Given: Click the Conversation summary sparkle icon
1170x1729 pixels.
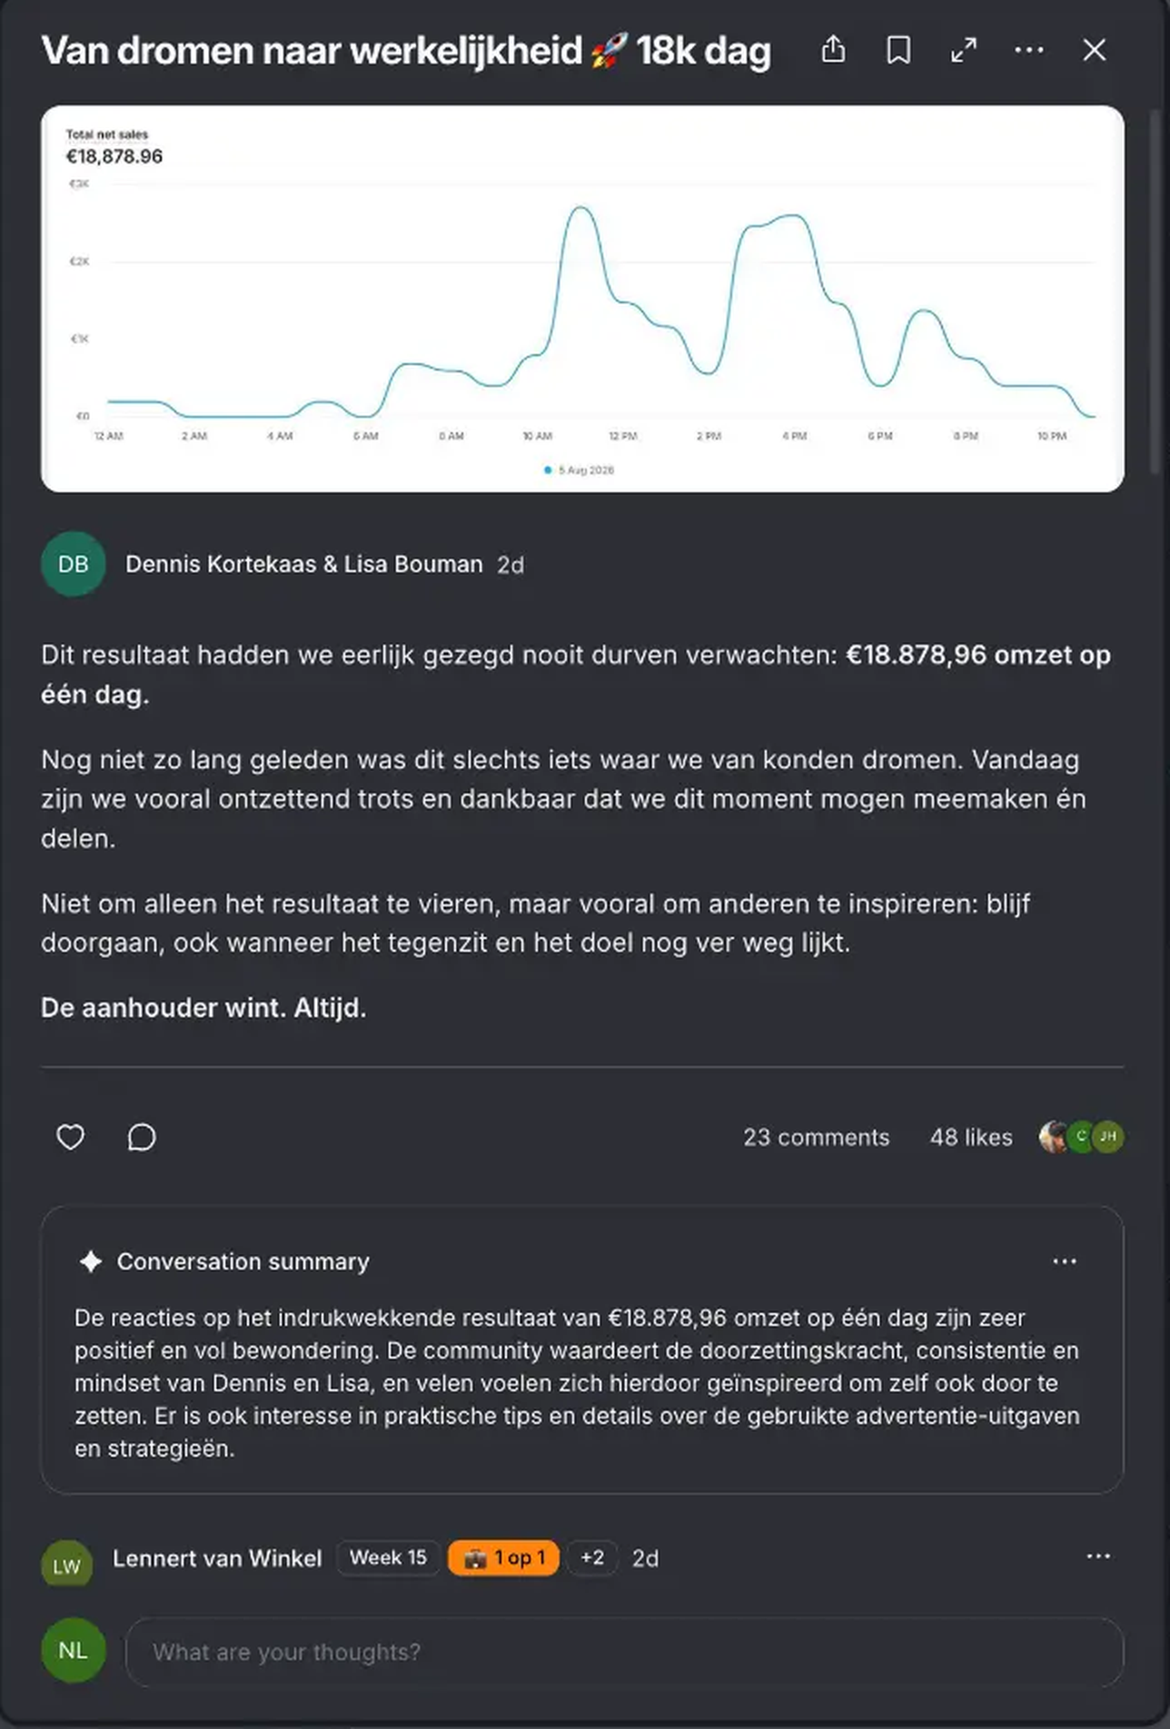Looking at the screenshot, I should tap(91, 1261).
